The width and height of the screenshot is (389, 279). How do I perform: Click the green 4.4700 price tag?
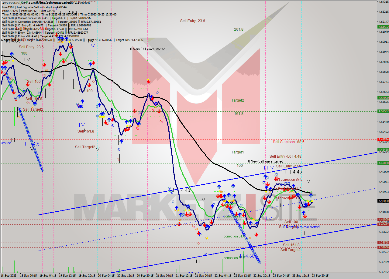pyautogui.click(x=383, y=163)
